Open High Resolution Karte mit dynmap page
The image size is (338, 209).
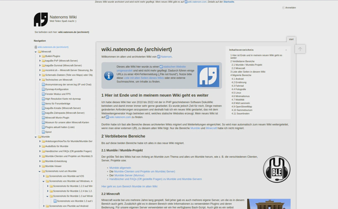[63, 99]
